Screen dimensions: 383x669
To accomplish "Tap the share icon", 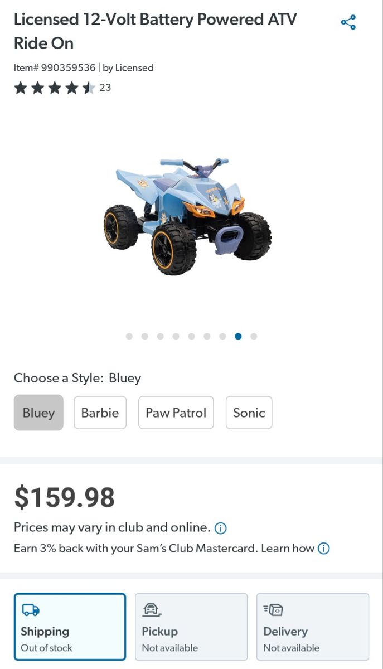I will (348, 22).
